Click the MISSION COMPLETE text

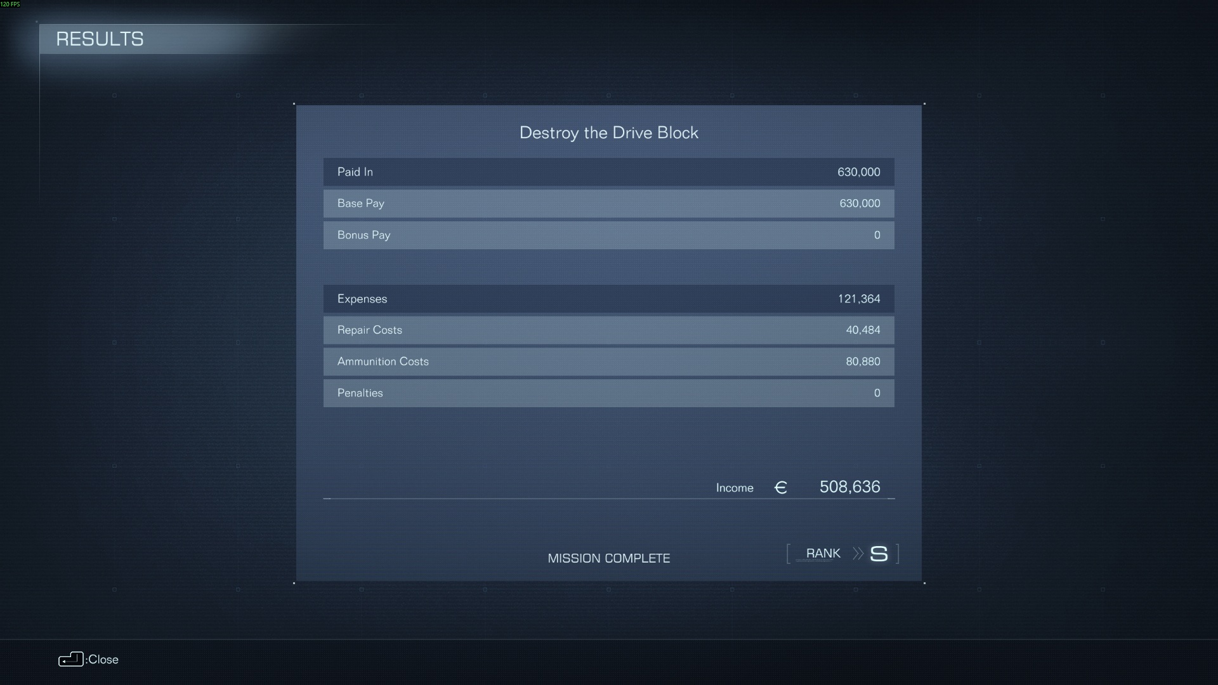coord(608,558)
